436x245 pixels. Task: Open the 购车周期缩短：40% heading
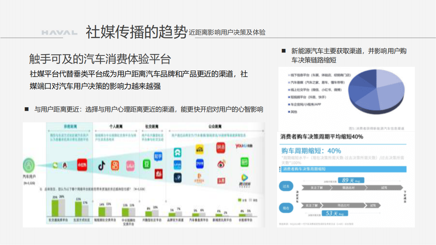pyautogui.click(x=311, y=151)
